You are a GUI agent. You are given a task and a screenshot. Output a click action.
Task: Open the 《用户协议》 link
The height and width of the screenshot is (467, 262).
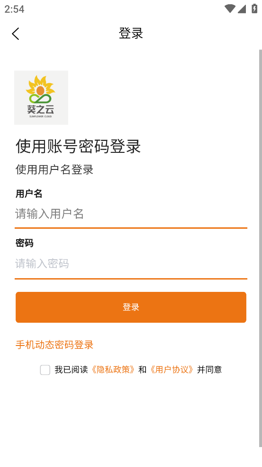(x=172, y=370)
